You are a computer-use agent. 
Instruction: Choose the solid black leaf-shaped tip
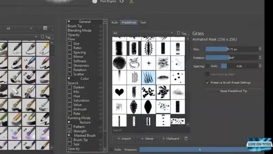[x=148, y=107]
